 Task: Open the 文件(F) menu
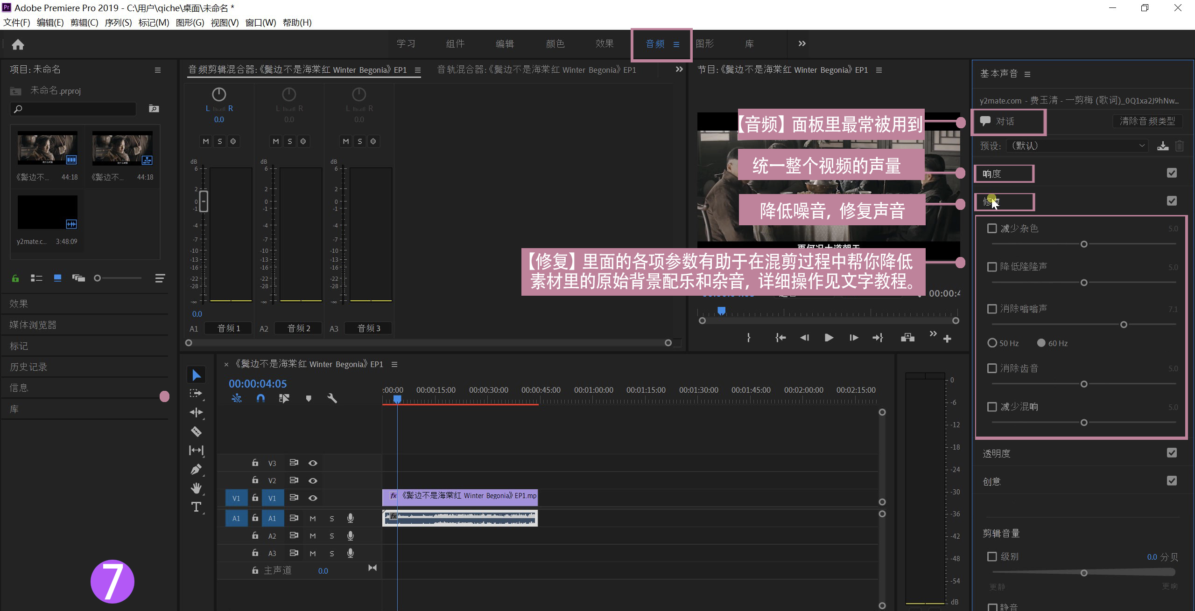17,22
